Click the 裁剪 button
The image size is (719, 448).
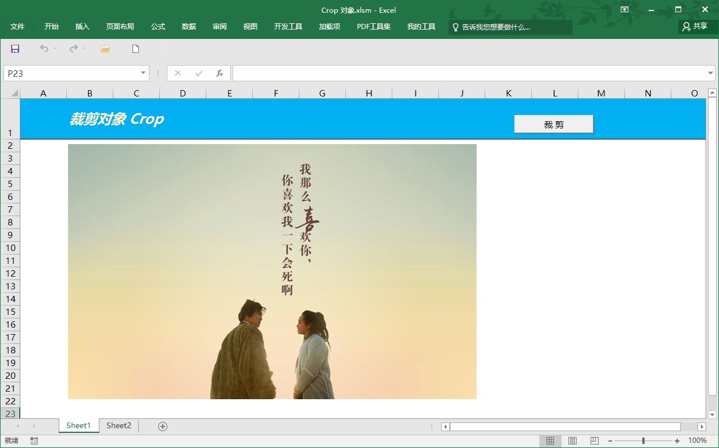point(554,124)
